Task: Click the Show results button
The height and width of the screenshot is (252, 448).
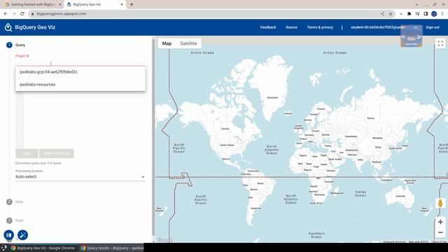Action: coord(57,153)
